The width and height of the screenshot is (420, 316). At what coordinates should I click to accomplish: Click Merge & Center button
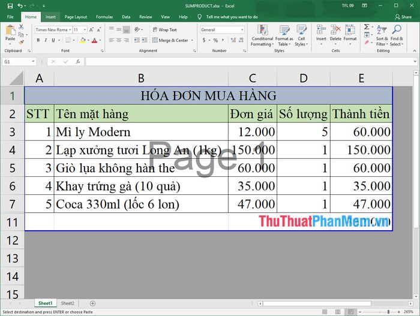tap(170, 40)
